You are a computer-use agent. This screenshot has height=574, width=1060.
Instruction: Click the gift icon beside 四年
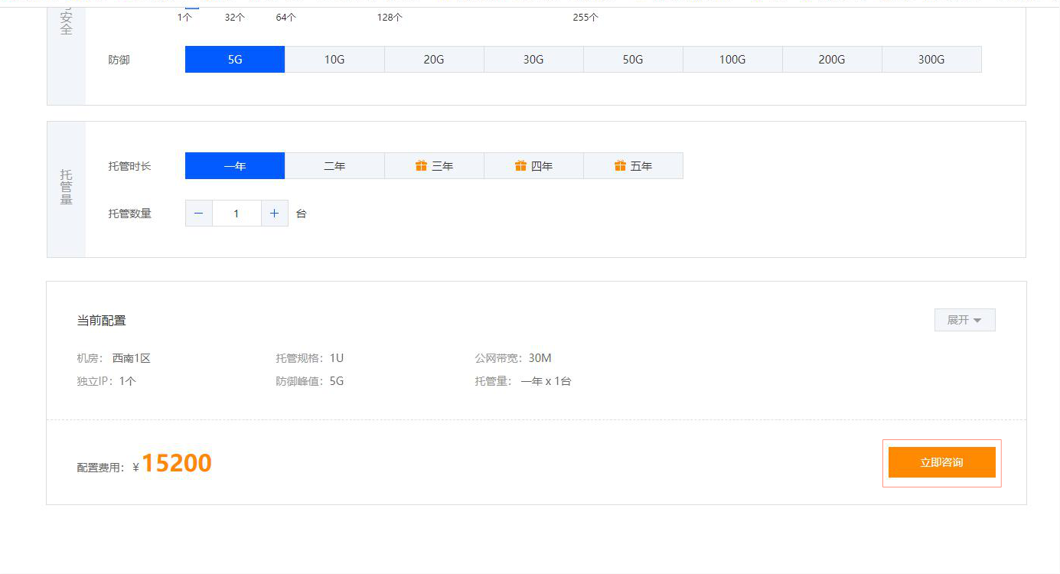tap(520, 166)
